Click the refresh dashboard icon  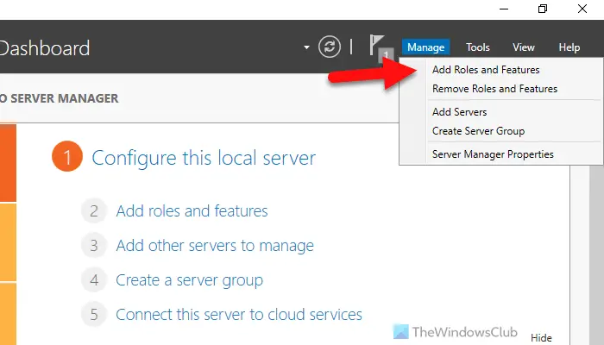330,47
